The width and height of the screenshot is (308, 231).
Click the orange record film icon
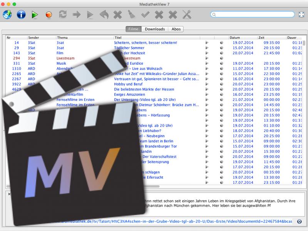(x=49, y=15)
